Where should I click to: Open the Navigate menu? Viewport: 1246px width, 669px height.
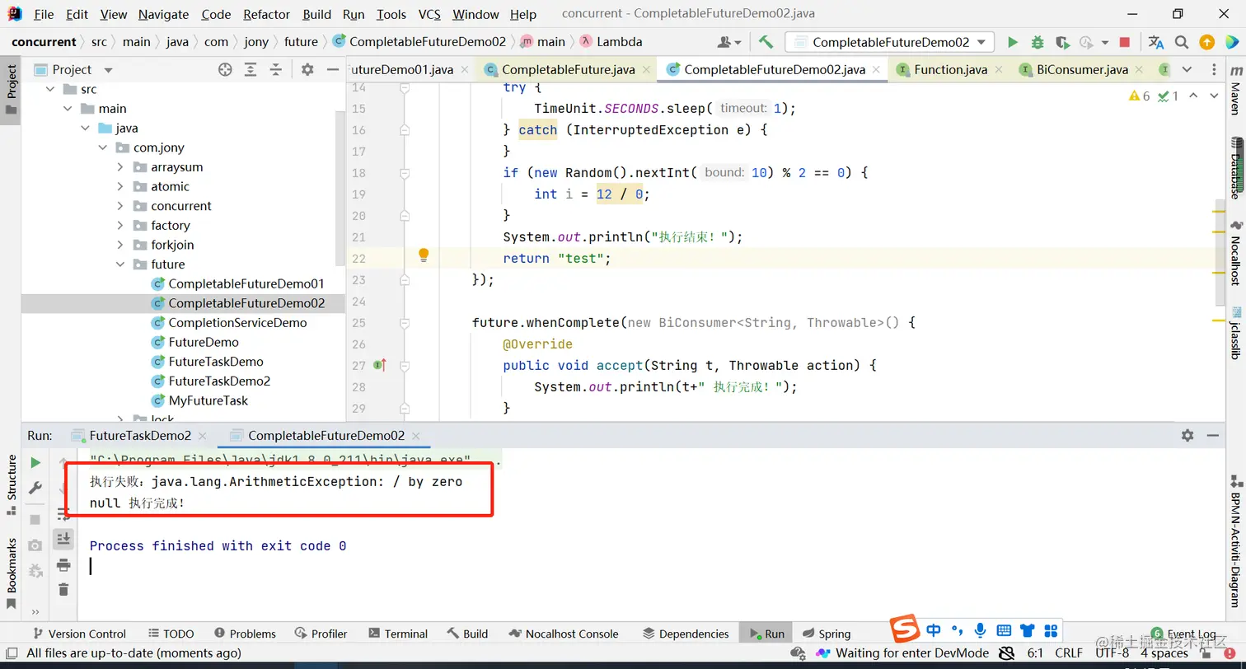click(x=163, y=14)
